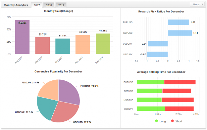This screenshot has width=207, height=130.
Task: Click 'Currencies Popularity For December' title
Action: click(x=59, y=71)
